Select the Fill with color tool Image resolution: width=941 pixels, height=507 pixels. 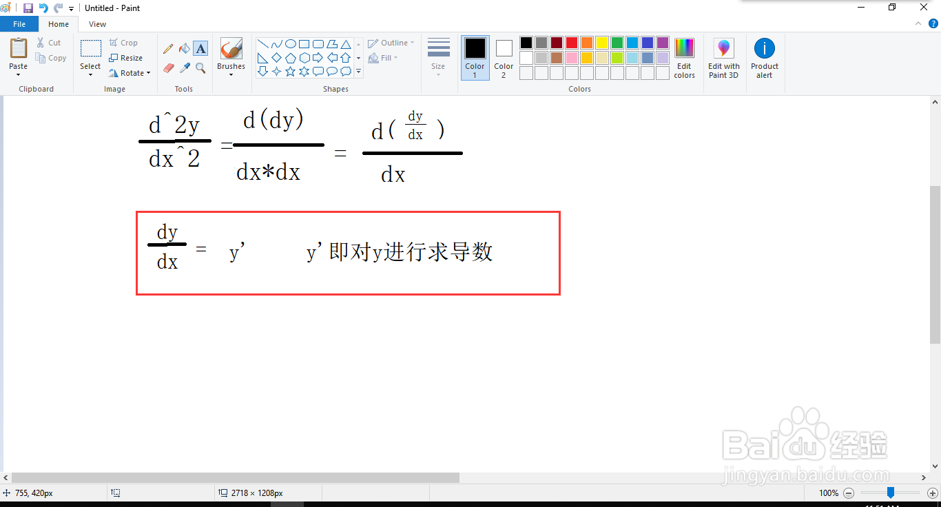point(183,49)
